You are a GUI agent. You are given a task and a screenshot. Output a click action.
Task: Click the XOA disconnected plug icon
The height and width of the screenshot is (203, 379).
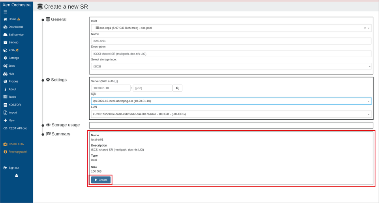point(17,50)
